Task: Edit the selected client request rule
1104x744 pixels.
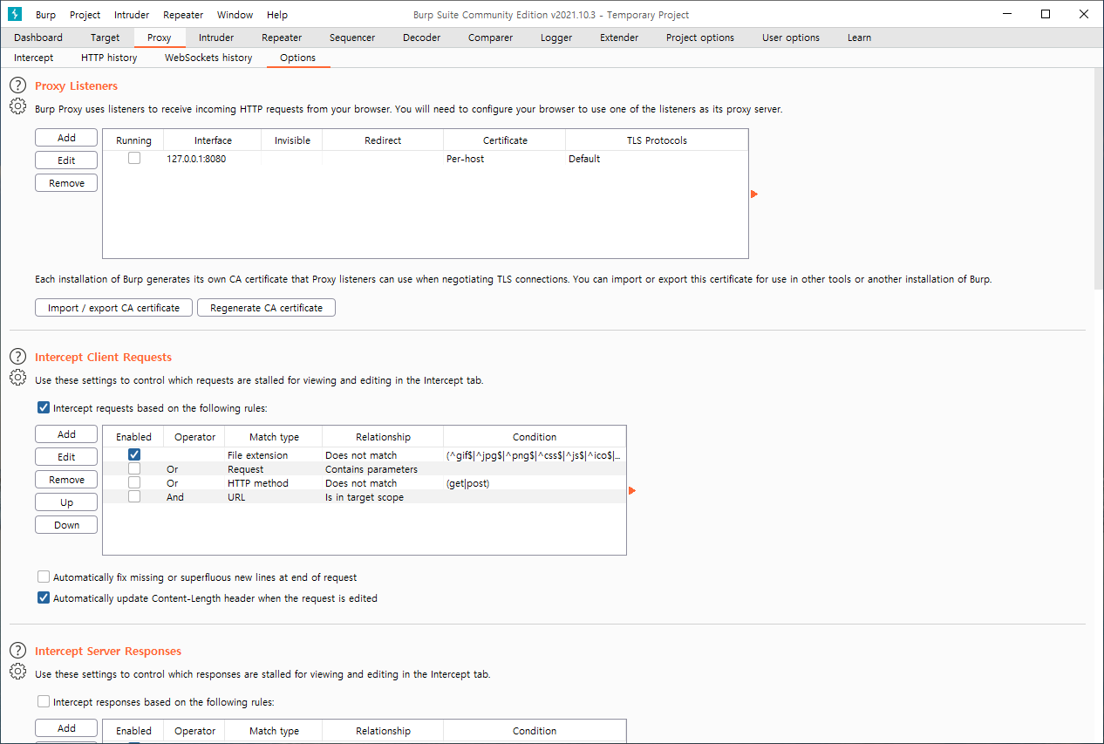Action: tap(66, 457)
